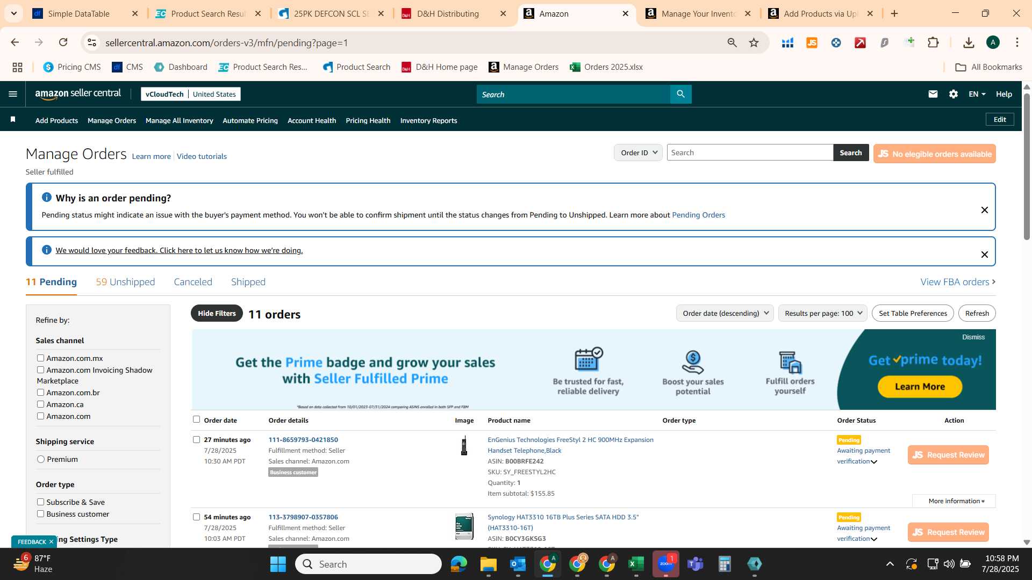
Task: Reload the page with the refresh icon
Action: 63,42
